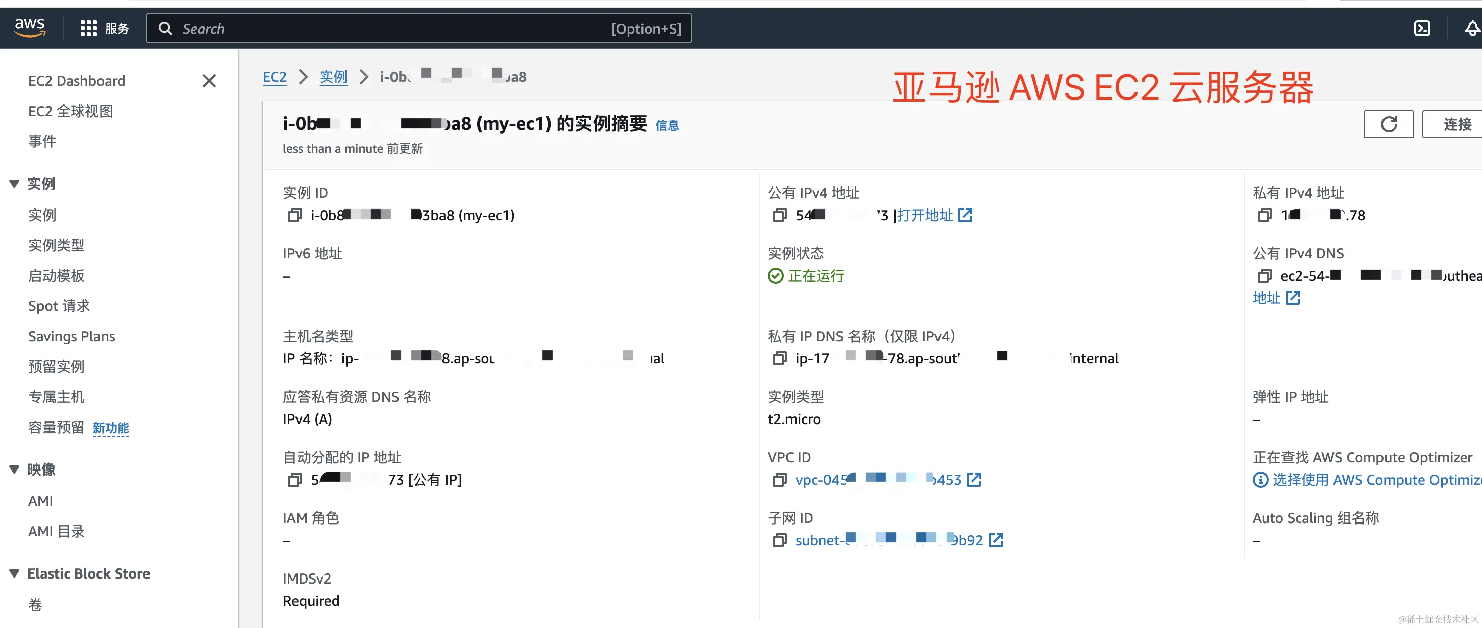Click 选择使用 AWS Compute Optimizer link
The image size is (1482, 628).
coord(1377,480)
